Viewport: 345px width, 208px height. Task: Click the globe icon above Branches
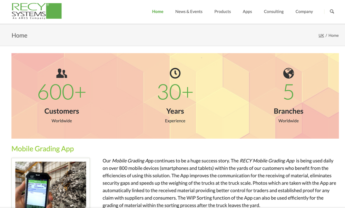coord(288,73)
